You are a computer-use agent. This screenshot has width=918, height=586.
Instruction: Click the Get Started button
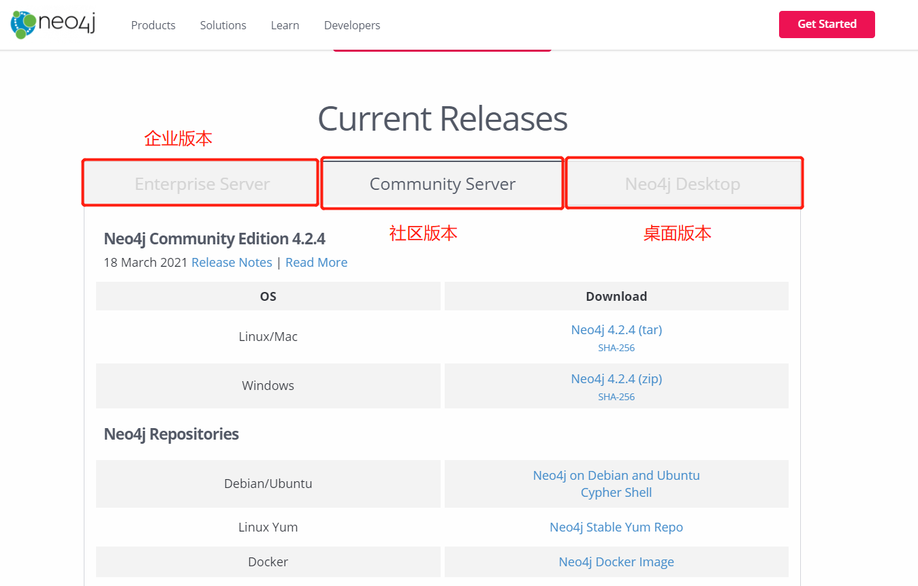(827, 25)
